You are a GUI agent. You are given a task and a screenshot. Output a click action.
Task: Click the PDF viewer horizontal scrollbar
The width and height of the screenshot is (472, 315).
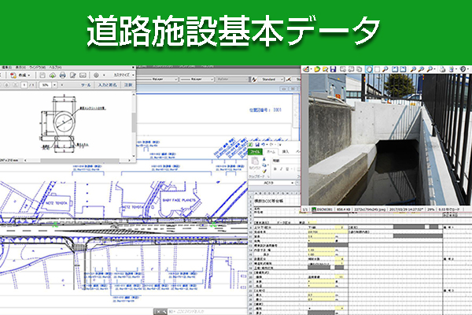pos(77,161)
